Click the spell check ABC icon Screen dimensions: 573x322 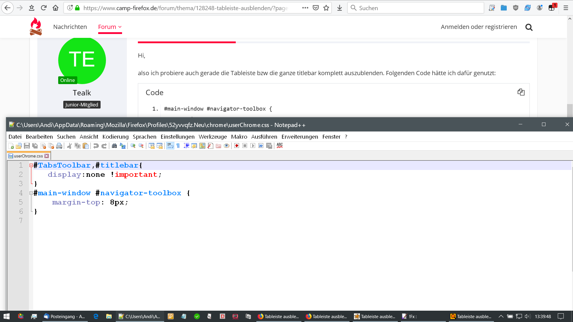click(x=280, y=145)
